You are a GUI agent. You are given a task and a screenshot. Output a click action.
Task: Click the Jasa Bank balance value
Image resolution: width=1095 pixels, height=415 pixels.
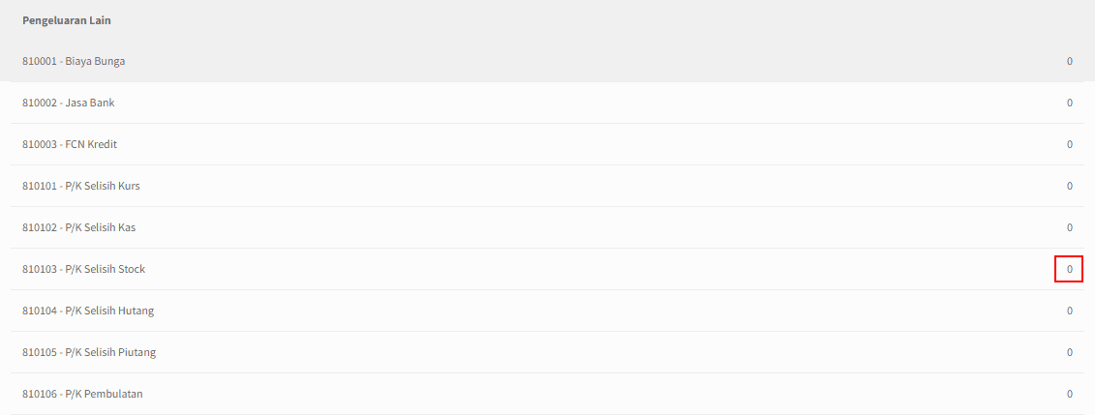[1069, 103]
